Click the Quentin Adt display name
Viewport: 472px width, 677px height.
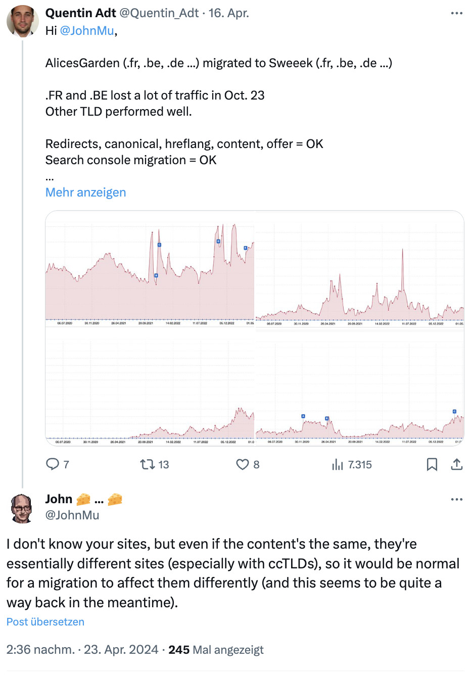(x=81, y=13)
